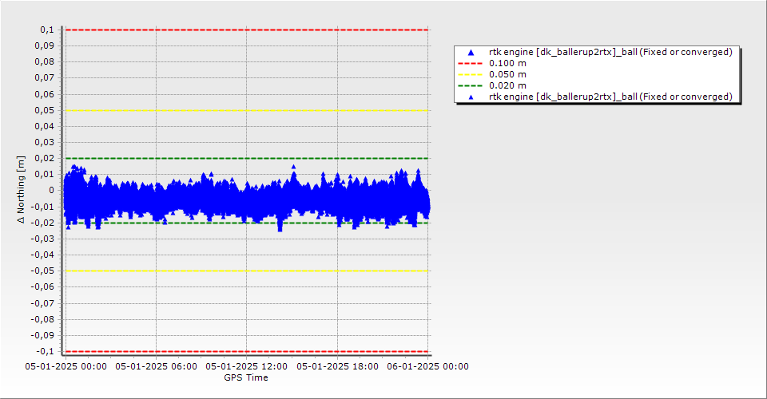Click the Δ Northing [m] axis title

pyautogui.click(x=21, y=189)
